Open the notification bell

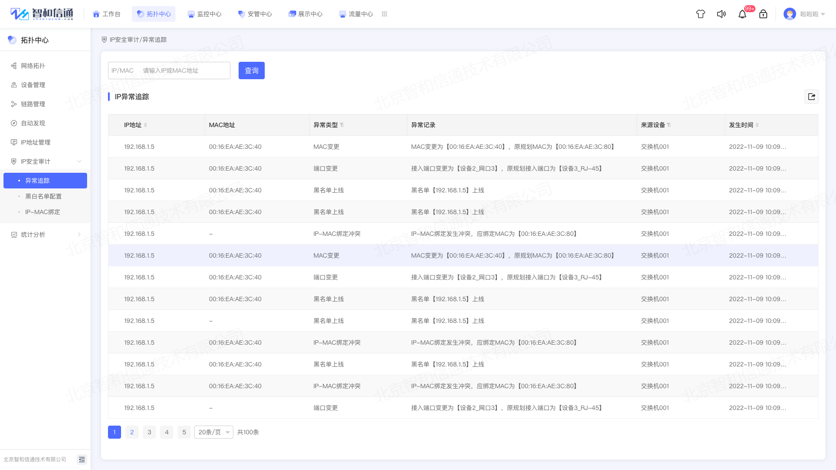pos(742,14)
